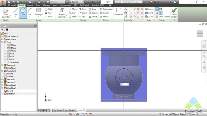This screenshot has height=116, width=207.
Task: Open the View tab
Action: coord(55,5)
